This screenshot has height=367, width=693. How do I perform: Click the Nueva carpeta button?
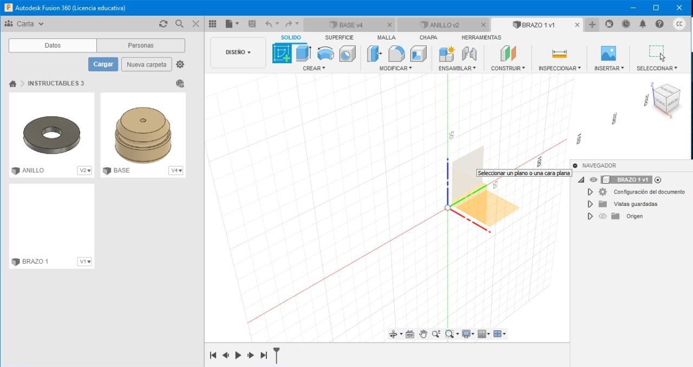tap(146, 64)
